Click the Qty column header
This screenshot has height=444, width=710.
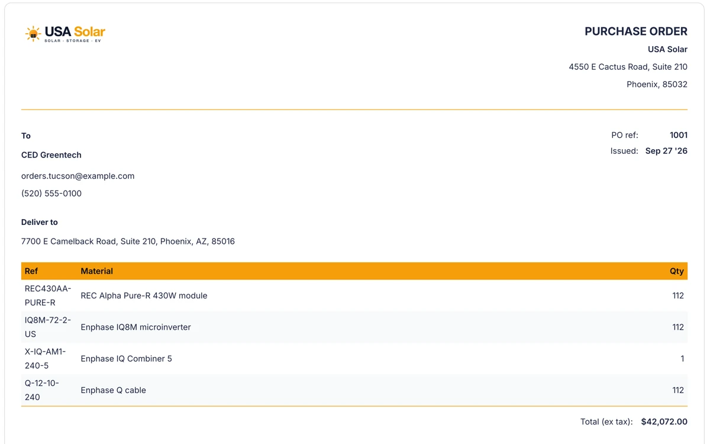tap(677, 271)
